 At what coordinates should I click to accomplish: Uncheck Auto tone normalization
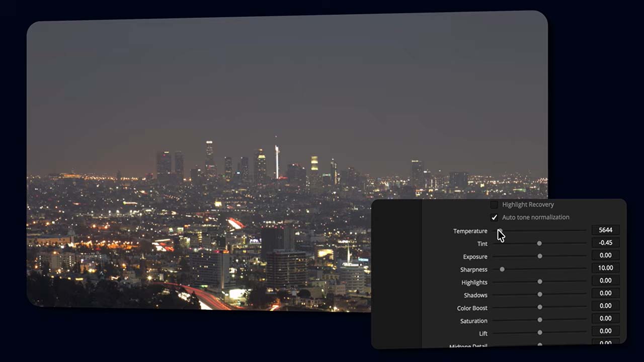tap(494, 217)
